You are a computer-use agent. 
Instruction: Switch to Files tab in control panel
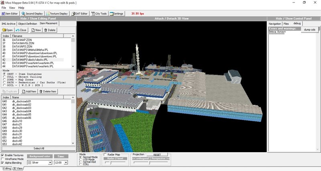tap(286, 24)
